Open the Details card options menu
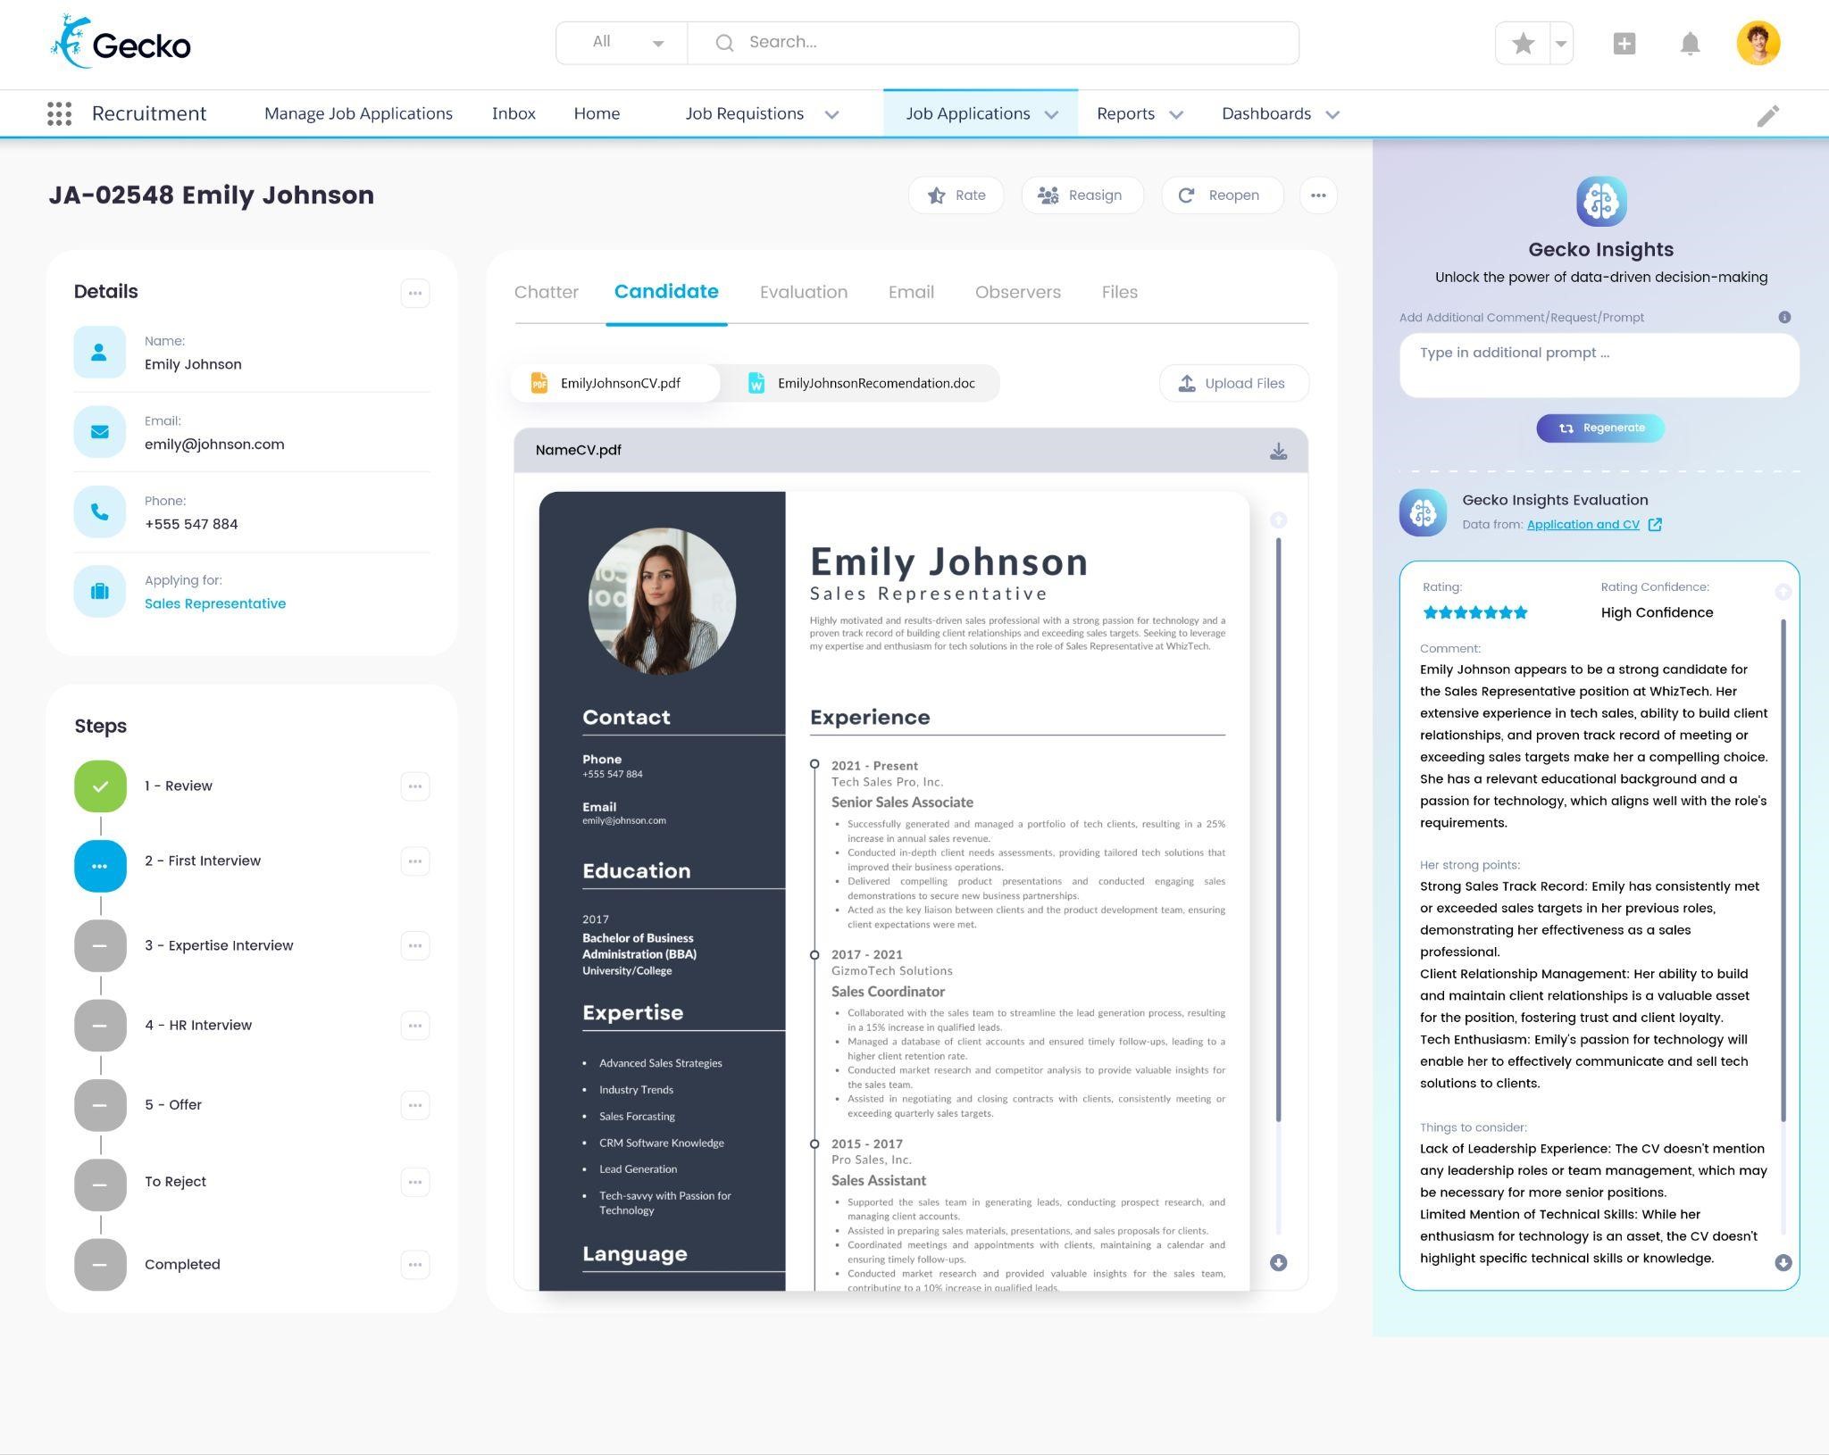1829x1455 pixels. point(414,293)
